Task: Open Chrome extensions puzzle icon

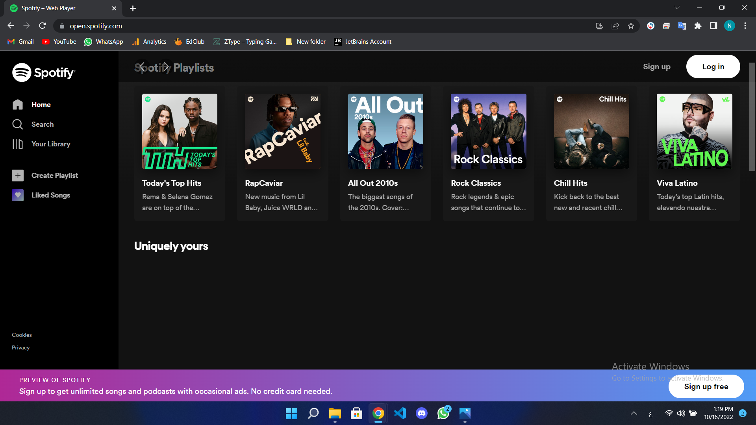Action: [x=698, y=26]
